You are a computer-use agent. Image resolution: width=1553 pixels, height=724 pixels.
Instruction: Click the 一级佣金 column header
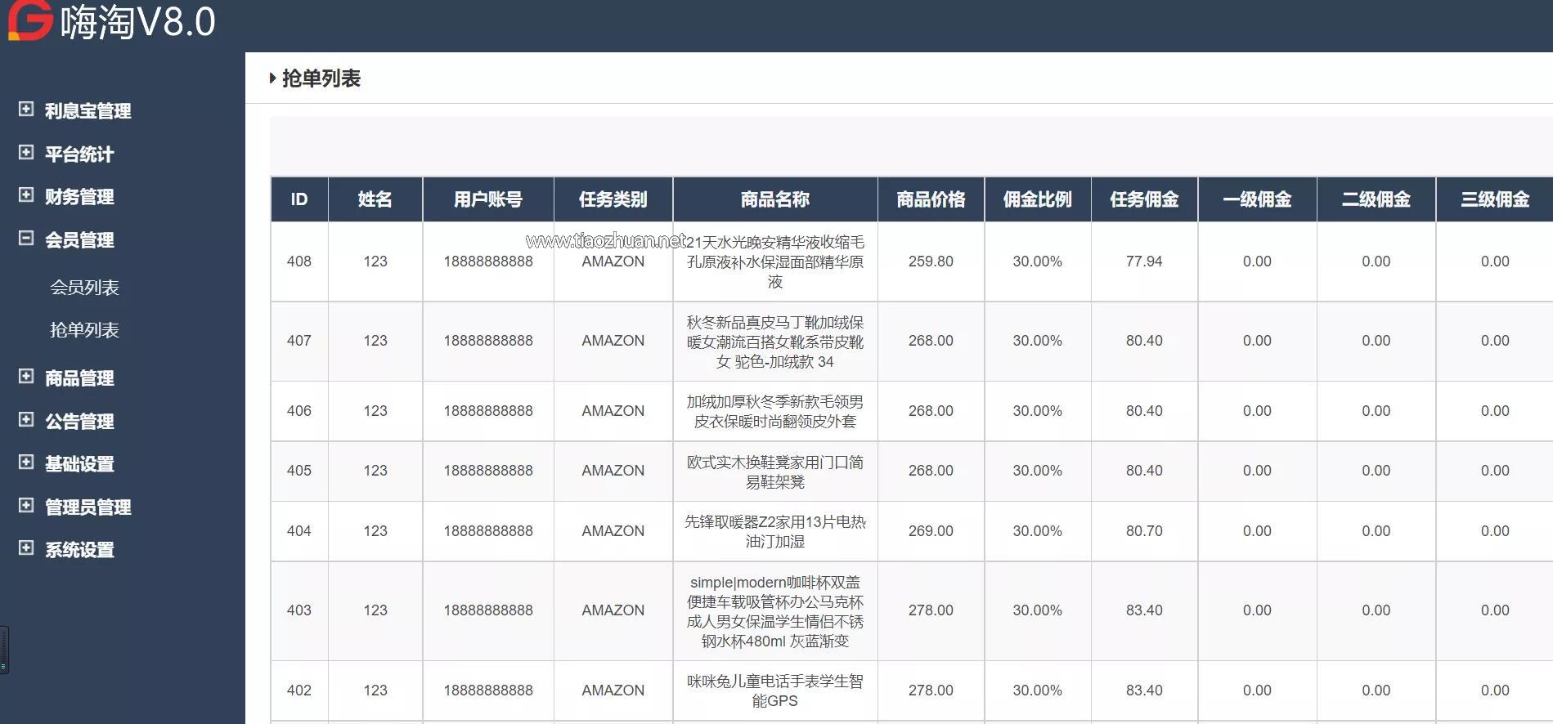(x=1257, y=199)
